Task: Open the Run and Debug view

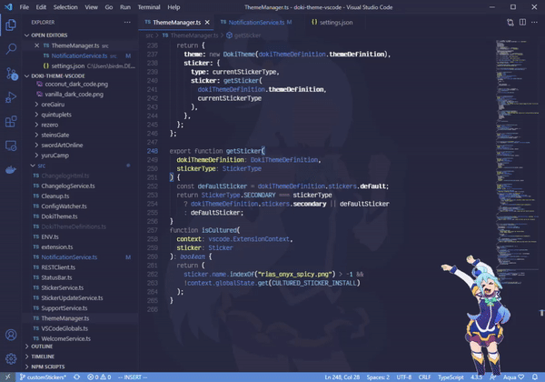Action: [11, 97]
